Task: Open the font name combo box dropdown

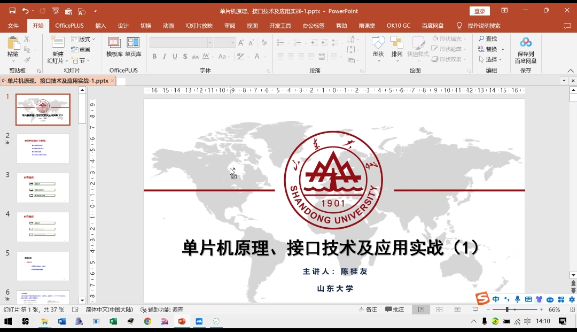Action: tap(210, 43)
